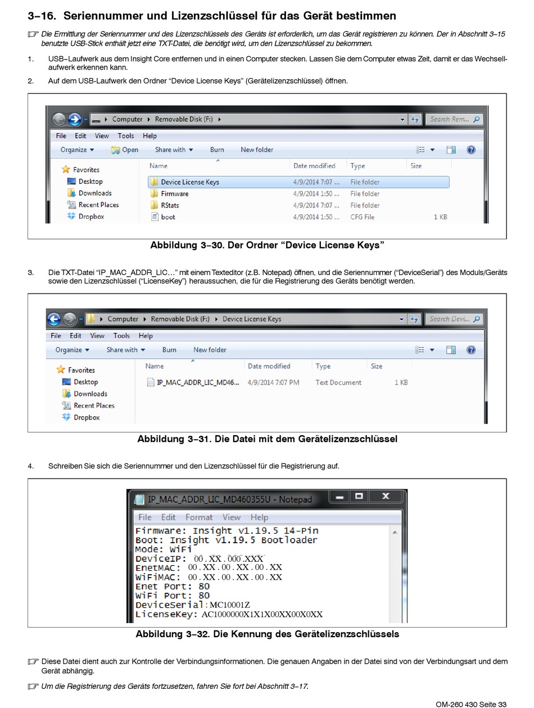Change view icon in Device License Keys window
The image size is (534, 708).
(x=420, y=350)
